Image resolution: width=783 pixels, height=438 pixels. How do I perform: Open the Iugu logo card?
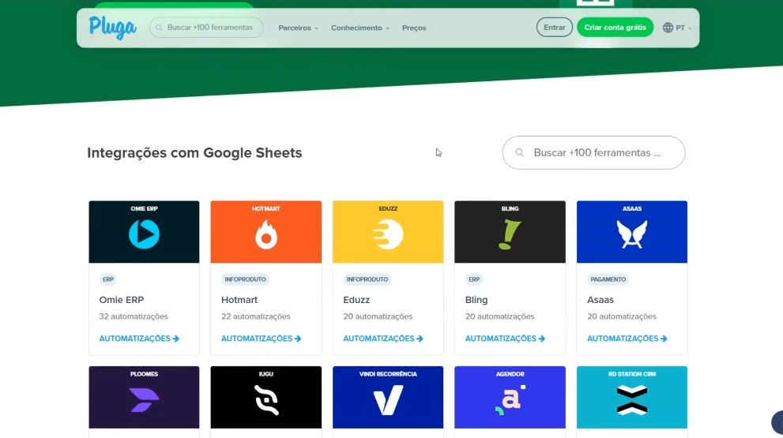pyautogui.click(x=265, y=399)
